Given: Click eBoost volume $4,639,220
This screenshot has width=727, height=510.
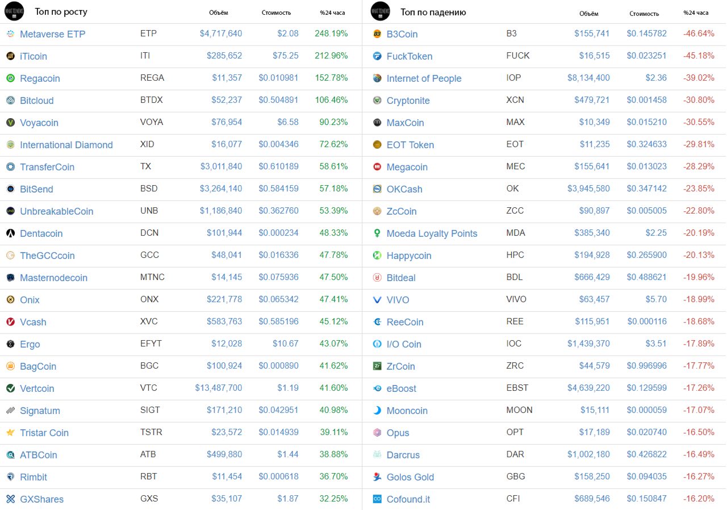Looking at the screenshot, I should click(x=588, y=388).
